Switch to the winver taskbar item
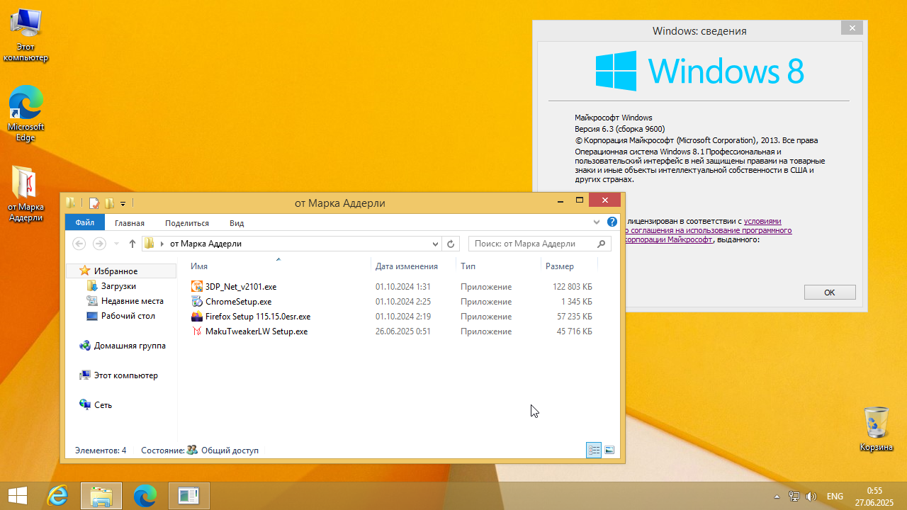The width and height of the screenshot is (907, 510). (189, 496)
